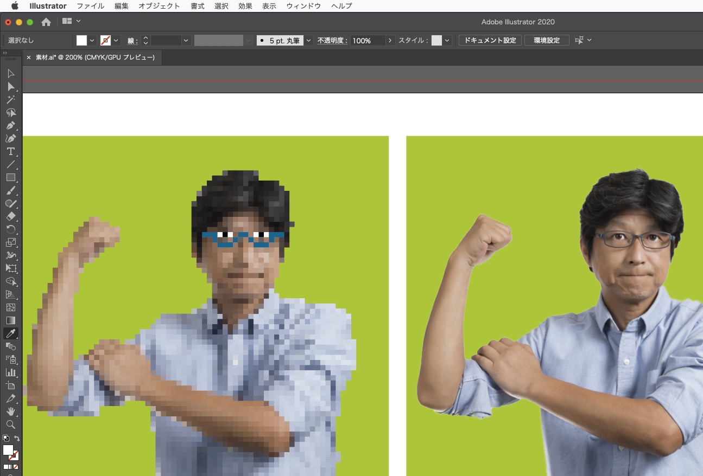703x476 pixels.
Task: Select the Puppet Warp tool
Action: [x=11, y=255]
